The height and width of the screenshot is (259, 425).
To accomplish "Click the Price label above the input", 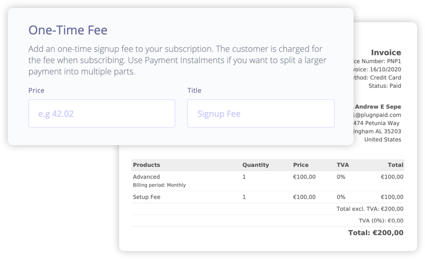I will [x=37, y=91].
